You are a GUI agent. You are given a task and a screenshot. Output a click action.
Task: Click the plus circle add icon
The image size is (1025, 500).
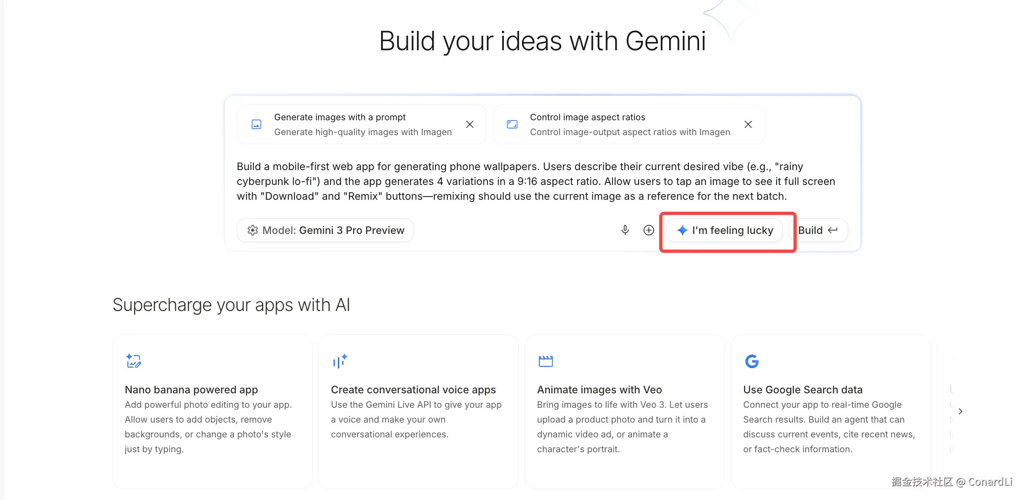pyautogui.click(x=648, y=230)
